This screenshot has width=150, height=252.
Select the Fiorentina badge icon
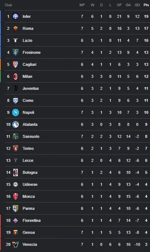16,220
